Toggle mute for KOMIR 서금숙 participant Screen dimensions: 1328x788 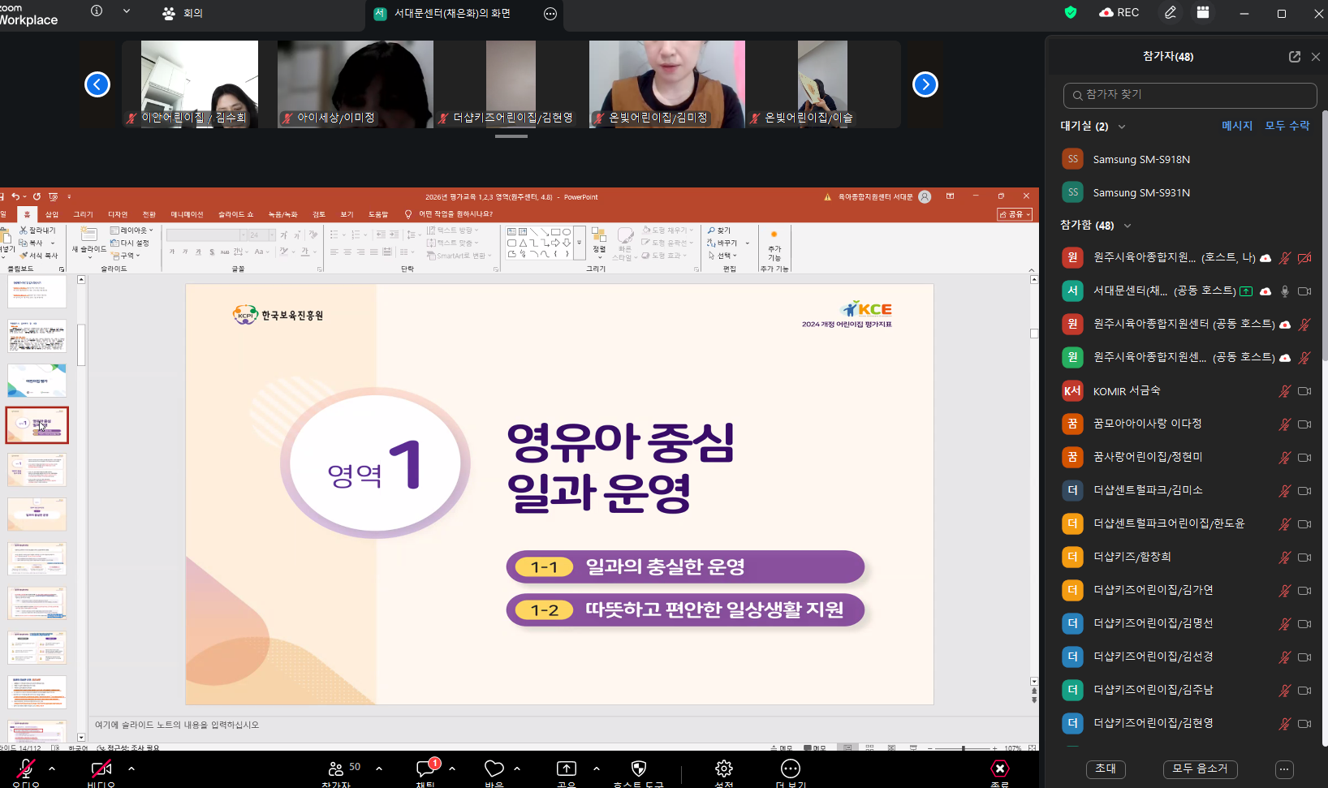point(1284,391)
